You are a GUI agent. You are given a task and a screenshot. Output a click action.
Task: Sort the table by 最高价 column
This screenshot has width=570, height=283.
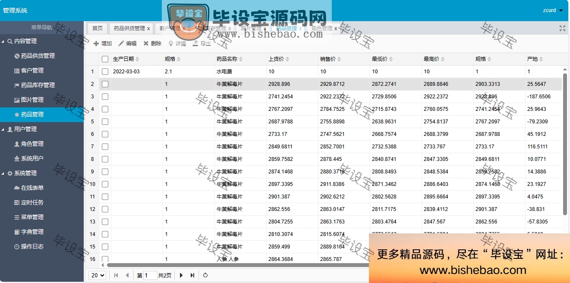pos(433,59)
